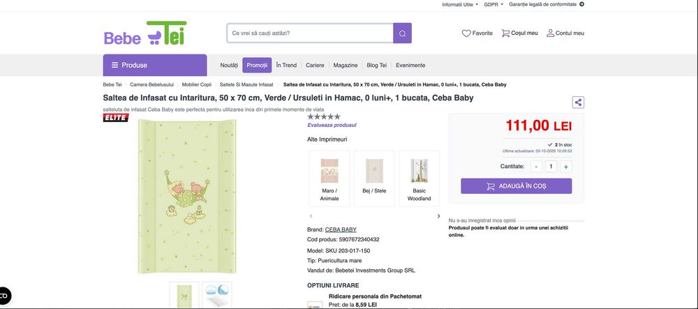698x309 pixels.
Task: Click the price 111,00 LEI
Action: point(539,126)
